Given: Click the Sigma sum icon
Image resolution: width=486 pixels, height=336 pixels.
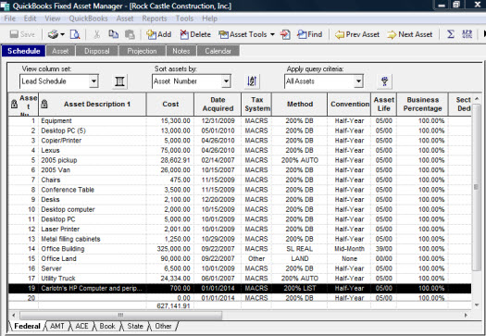Looking at the screenshot, I should (x=451, y=34).
